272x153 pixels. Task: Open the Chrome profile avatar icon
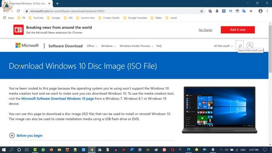(261, 11)
